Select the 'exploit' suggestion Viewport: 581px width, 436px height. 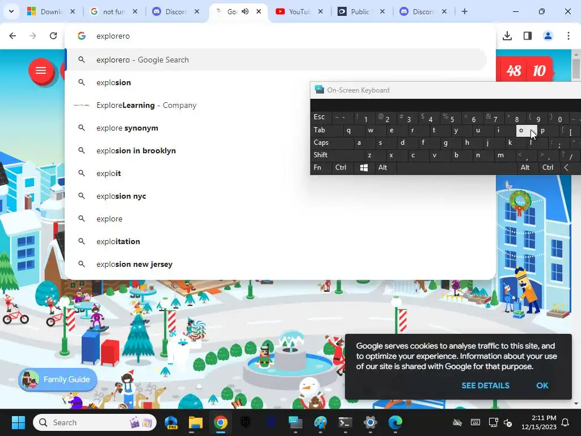coord(276,173)
